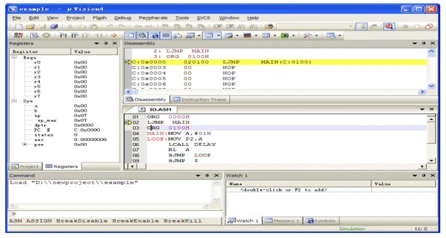Click the Run icon in the debug toolbar
This screenshot has height=238, width=446.
(x=34, y=35)
